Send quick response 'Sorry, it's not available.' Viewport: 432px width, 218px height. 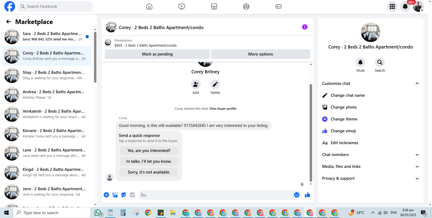[x=149, y=172]
